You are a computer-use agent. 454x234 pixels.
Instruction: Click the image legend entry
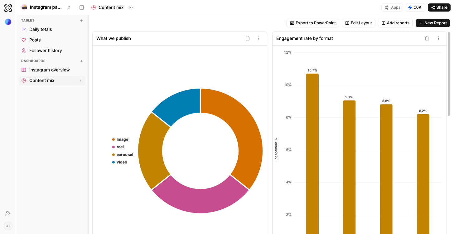(120, 139)
